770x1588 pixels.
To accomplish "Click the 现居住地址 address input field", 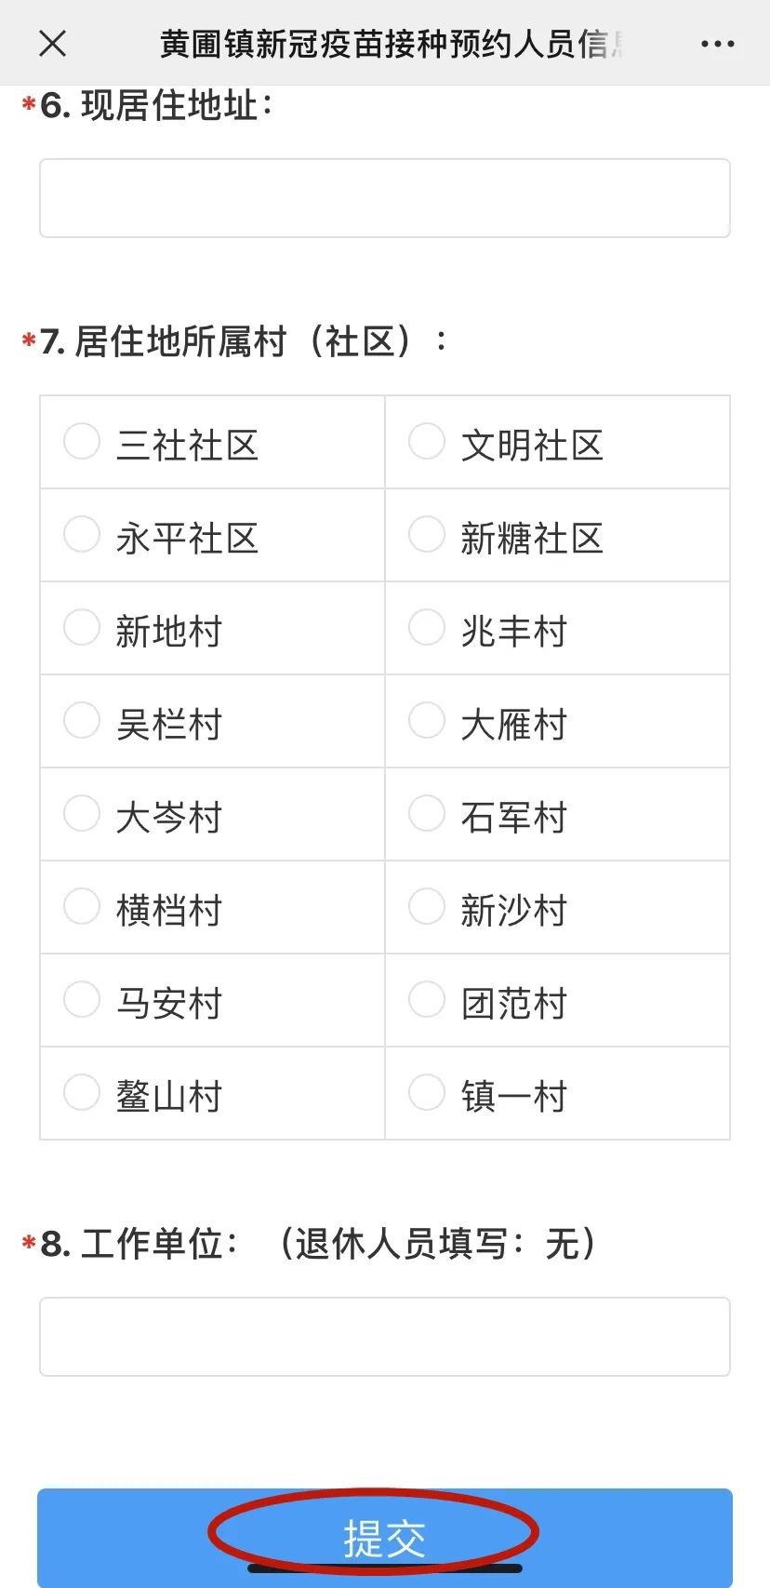I will 384,198.
